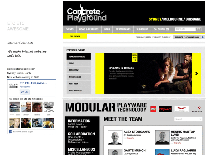Click the red Playware logo
The height and width of the screenshot is (155, 206).
tap(165, 109)
